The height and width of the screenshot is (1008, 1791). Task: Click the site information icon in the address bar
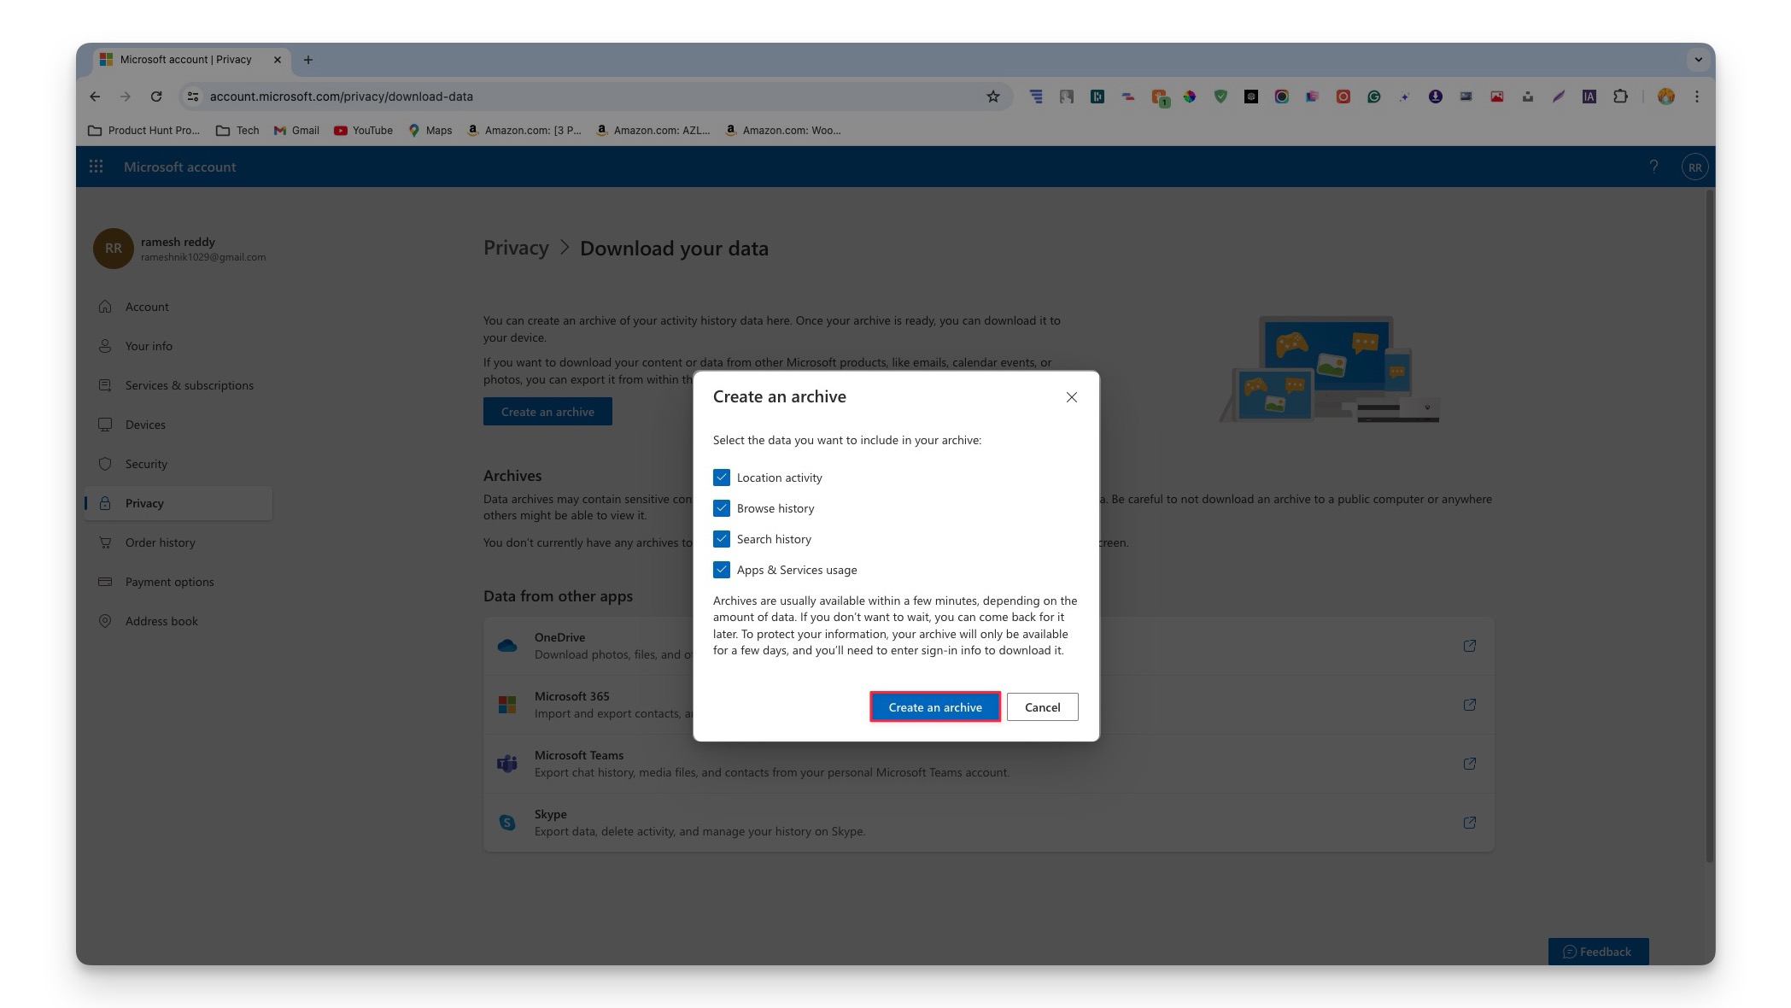(x=193, y=97)
